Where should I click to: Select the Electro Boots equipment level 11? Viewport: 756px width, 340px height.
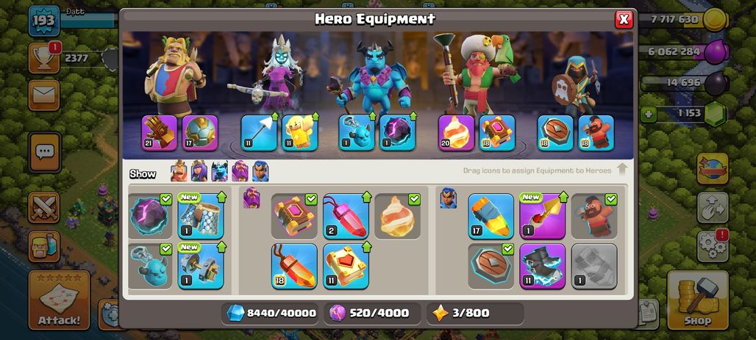(543, 266)
